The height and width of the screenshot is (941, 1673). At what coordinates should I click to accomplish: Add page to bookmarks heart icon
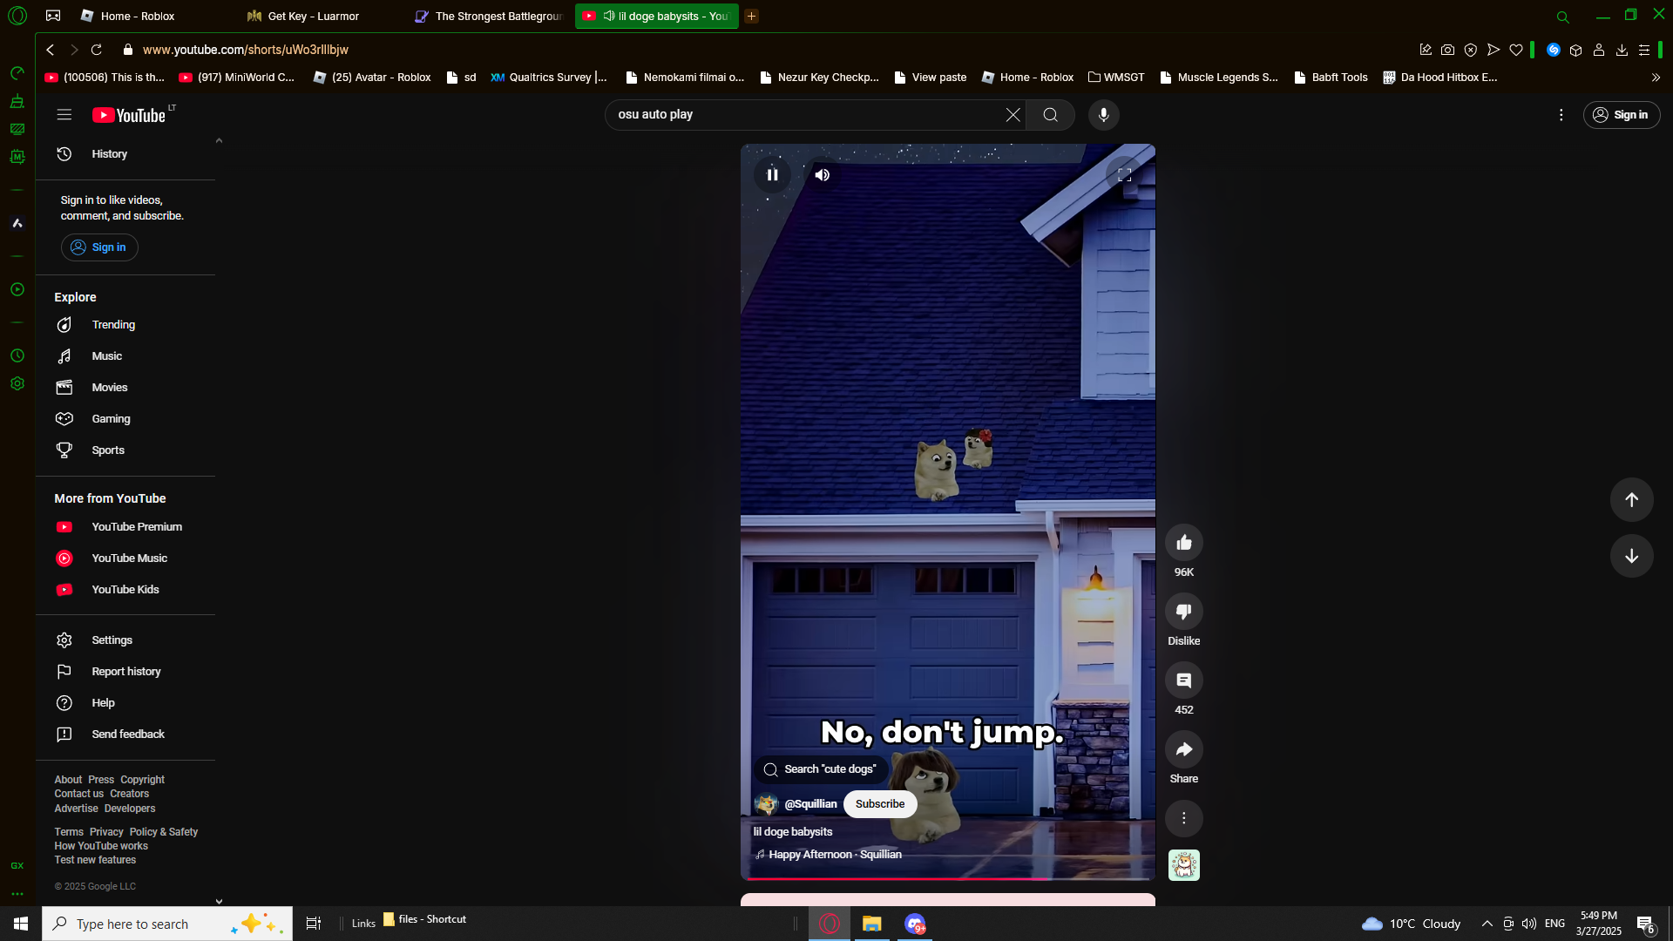[1516, 51]
